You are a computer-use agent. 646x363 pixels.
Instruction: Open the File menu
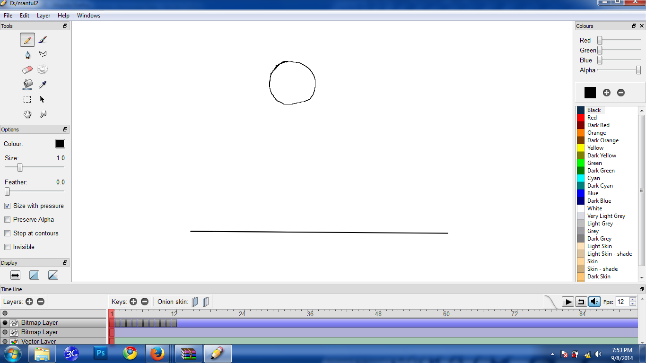pyautogui.click(x=8, y=16)
